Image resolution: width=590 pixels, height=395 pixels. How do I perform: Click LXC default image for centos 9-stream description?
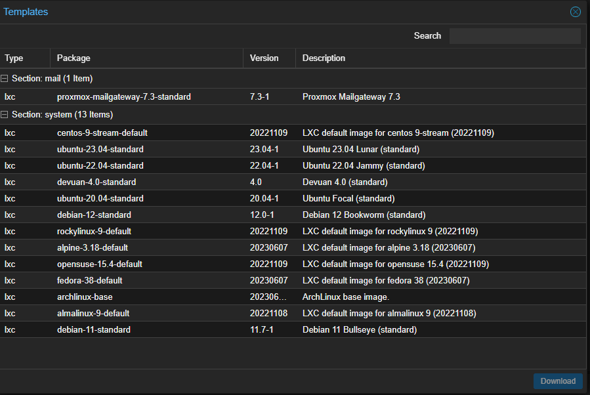pyautogui.click(x=398, y=133)
